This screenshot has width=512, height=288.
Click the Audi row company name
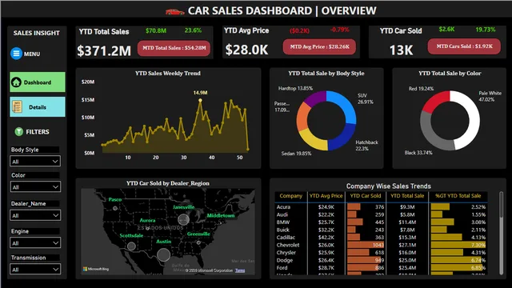(x=282, y=214)
